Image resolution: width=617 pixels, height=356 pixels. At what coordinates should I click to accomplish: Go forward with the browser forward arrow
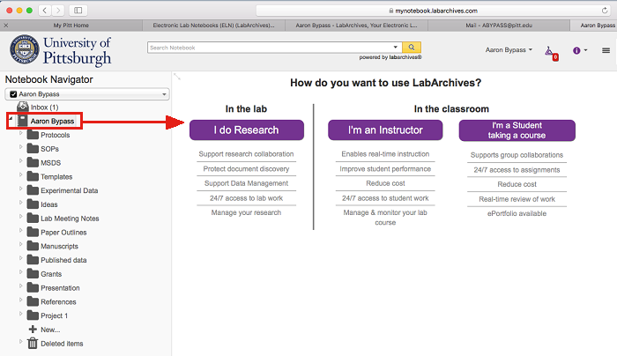pyautogui.click(x=58, y=11)
